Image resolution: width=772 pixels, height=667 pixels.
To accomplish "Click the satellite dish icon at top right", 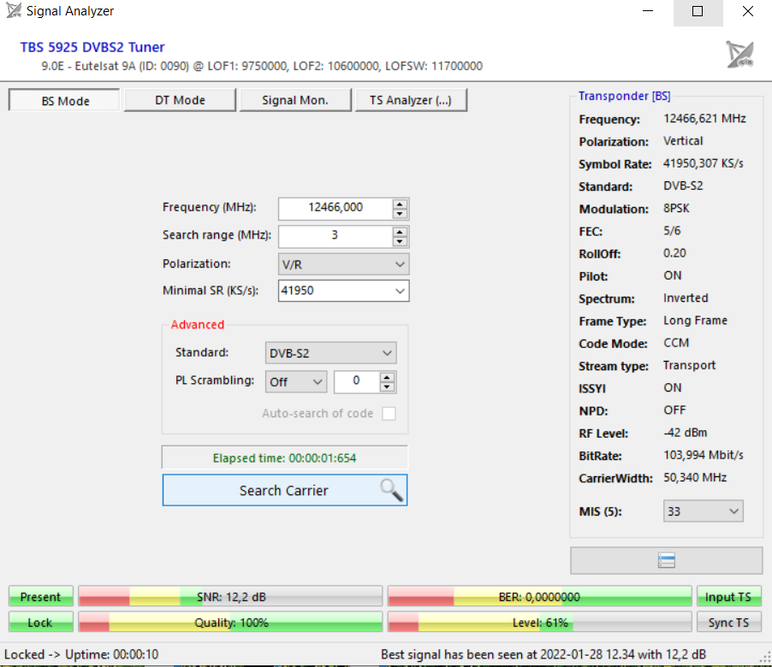I will tap(740, 54).
